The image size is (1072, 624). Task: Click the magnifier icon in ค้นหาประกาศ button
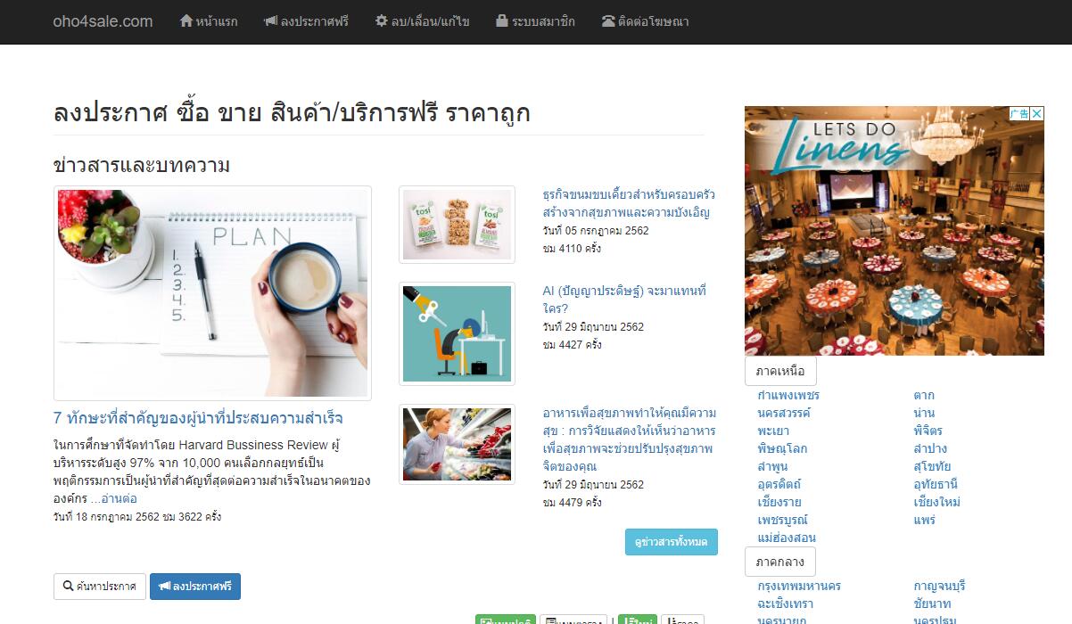(69, 587)
